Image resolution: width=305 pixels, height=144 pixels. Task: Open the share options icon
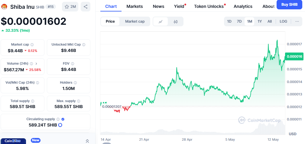click(85, 7)
